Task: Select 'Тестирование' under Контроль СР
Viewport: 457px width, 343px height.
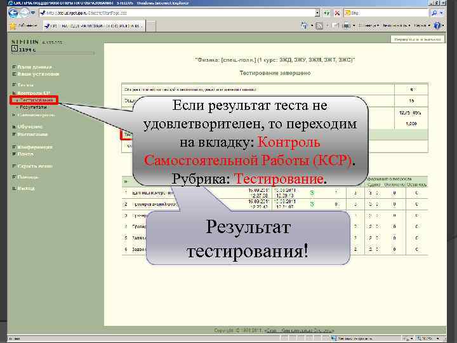Action: pos(36,100)
